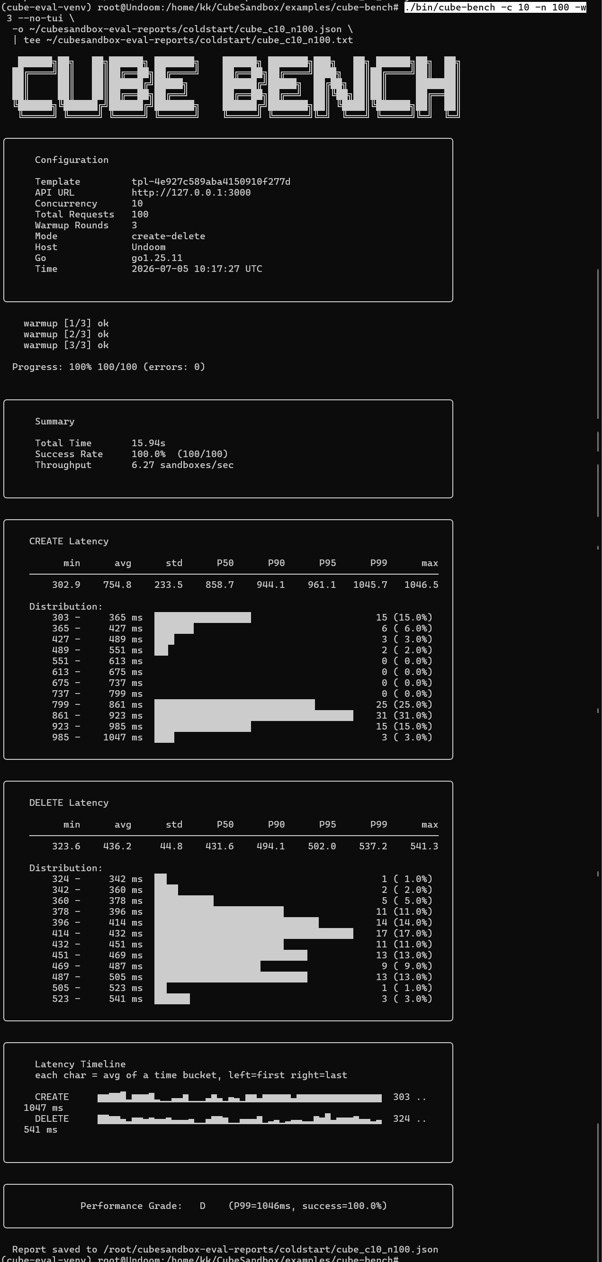Click DELETE P90 value 494.1
This screenshot has height=1262, width=602.
[270, 846]
